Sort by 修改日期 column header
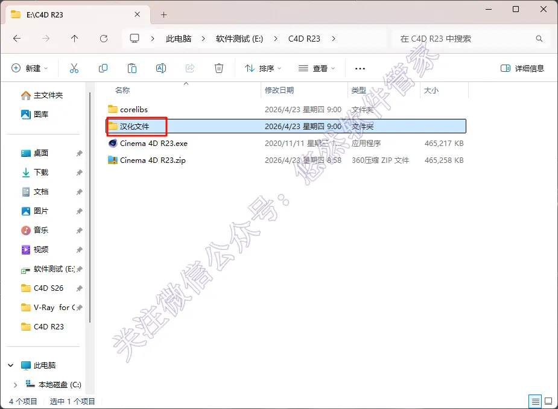The image size is (558, 409). 279,90
